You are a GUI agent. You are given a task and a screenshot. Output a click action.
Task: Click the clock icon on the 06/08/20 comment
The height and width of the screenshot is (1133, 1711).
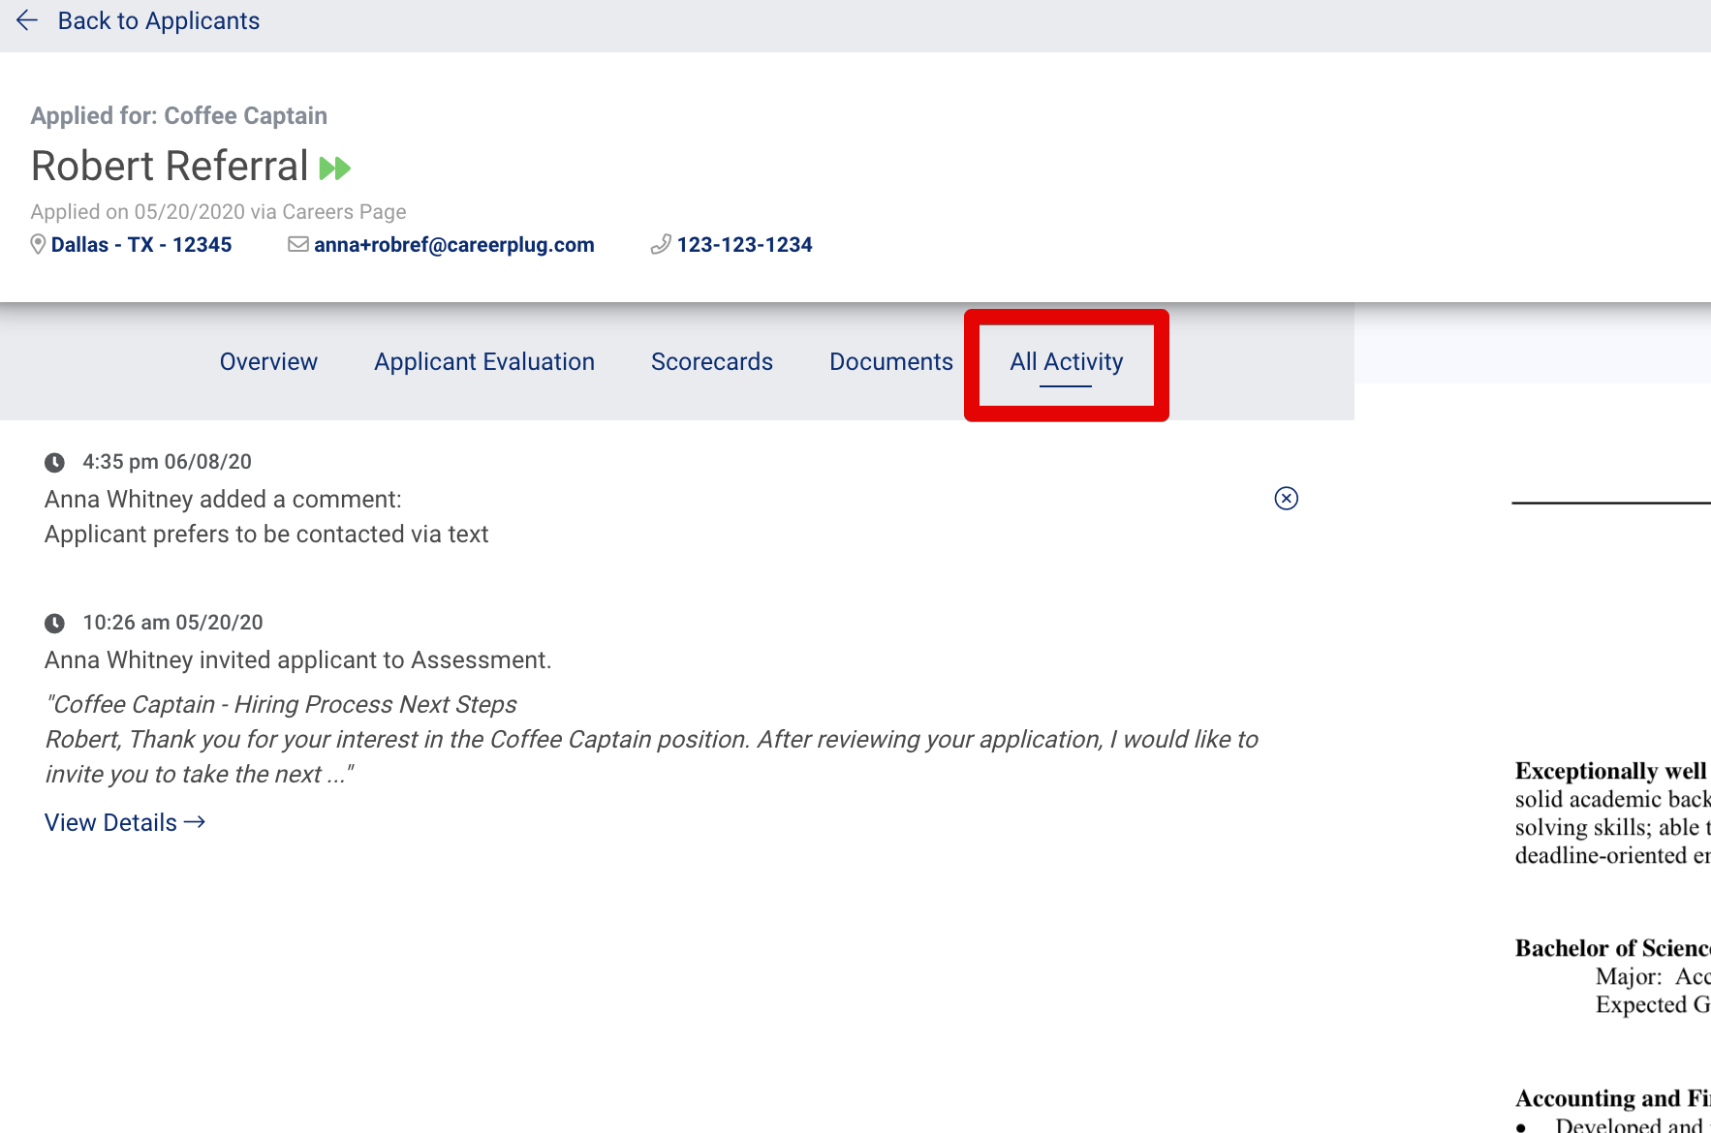point(55,462)
